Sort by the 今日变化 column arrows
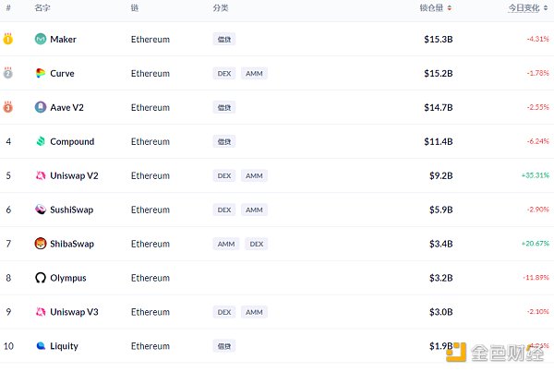 [546, 7]
